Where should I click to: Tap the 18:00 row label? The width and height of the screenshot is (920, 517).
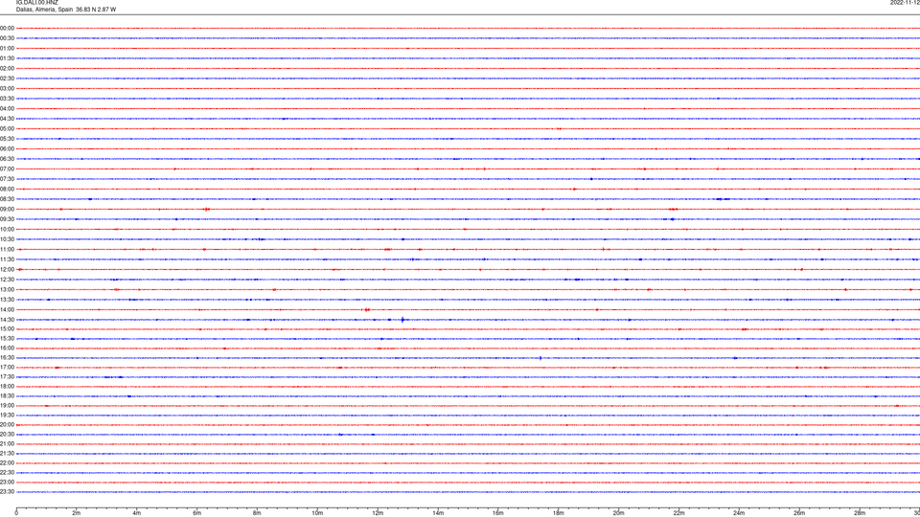(7, 386)
